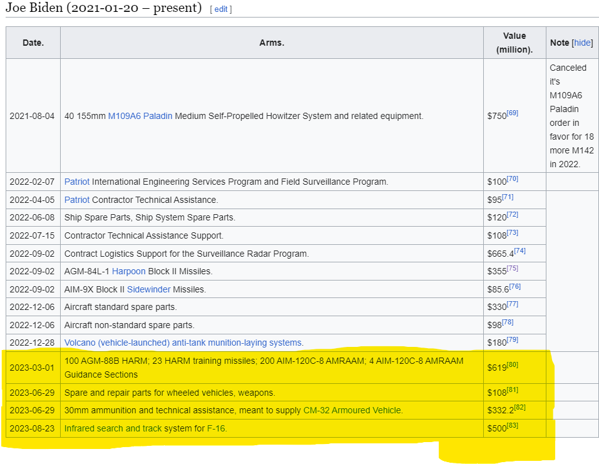
Task: Click the Arms. column header
Action: point(272,43)
